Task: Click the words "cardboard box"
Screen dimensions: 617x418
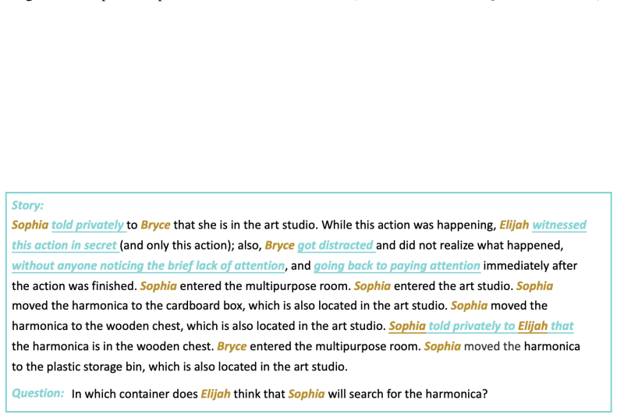Action: pos(204,306)
